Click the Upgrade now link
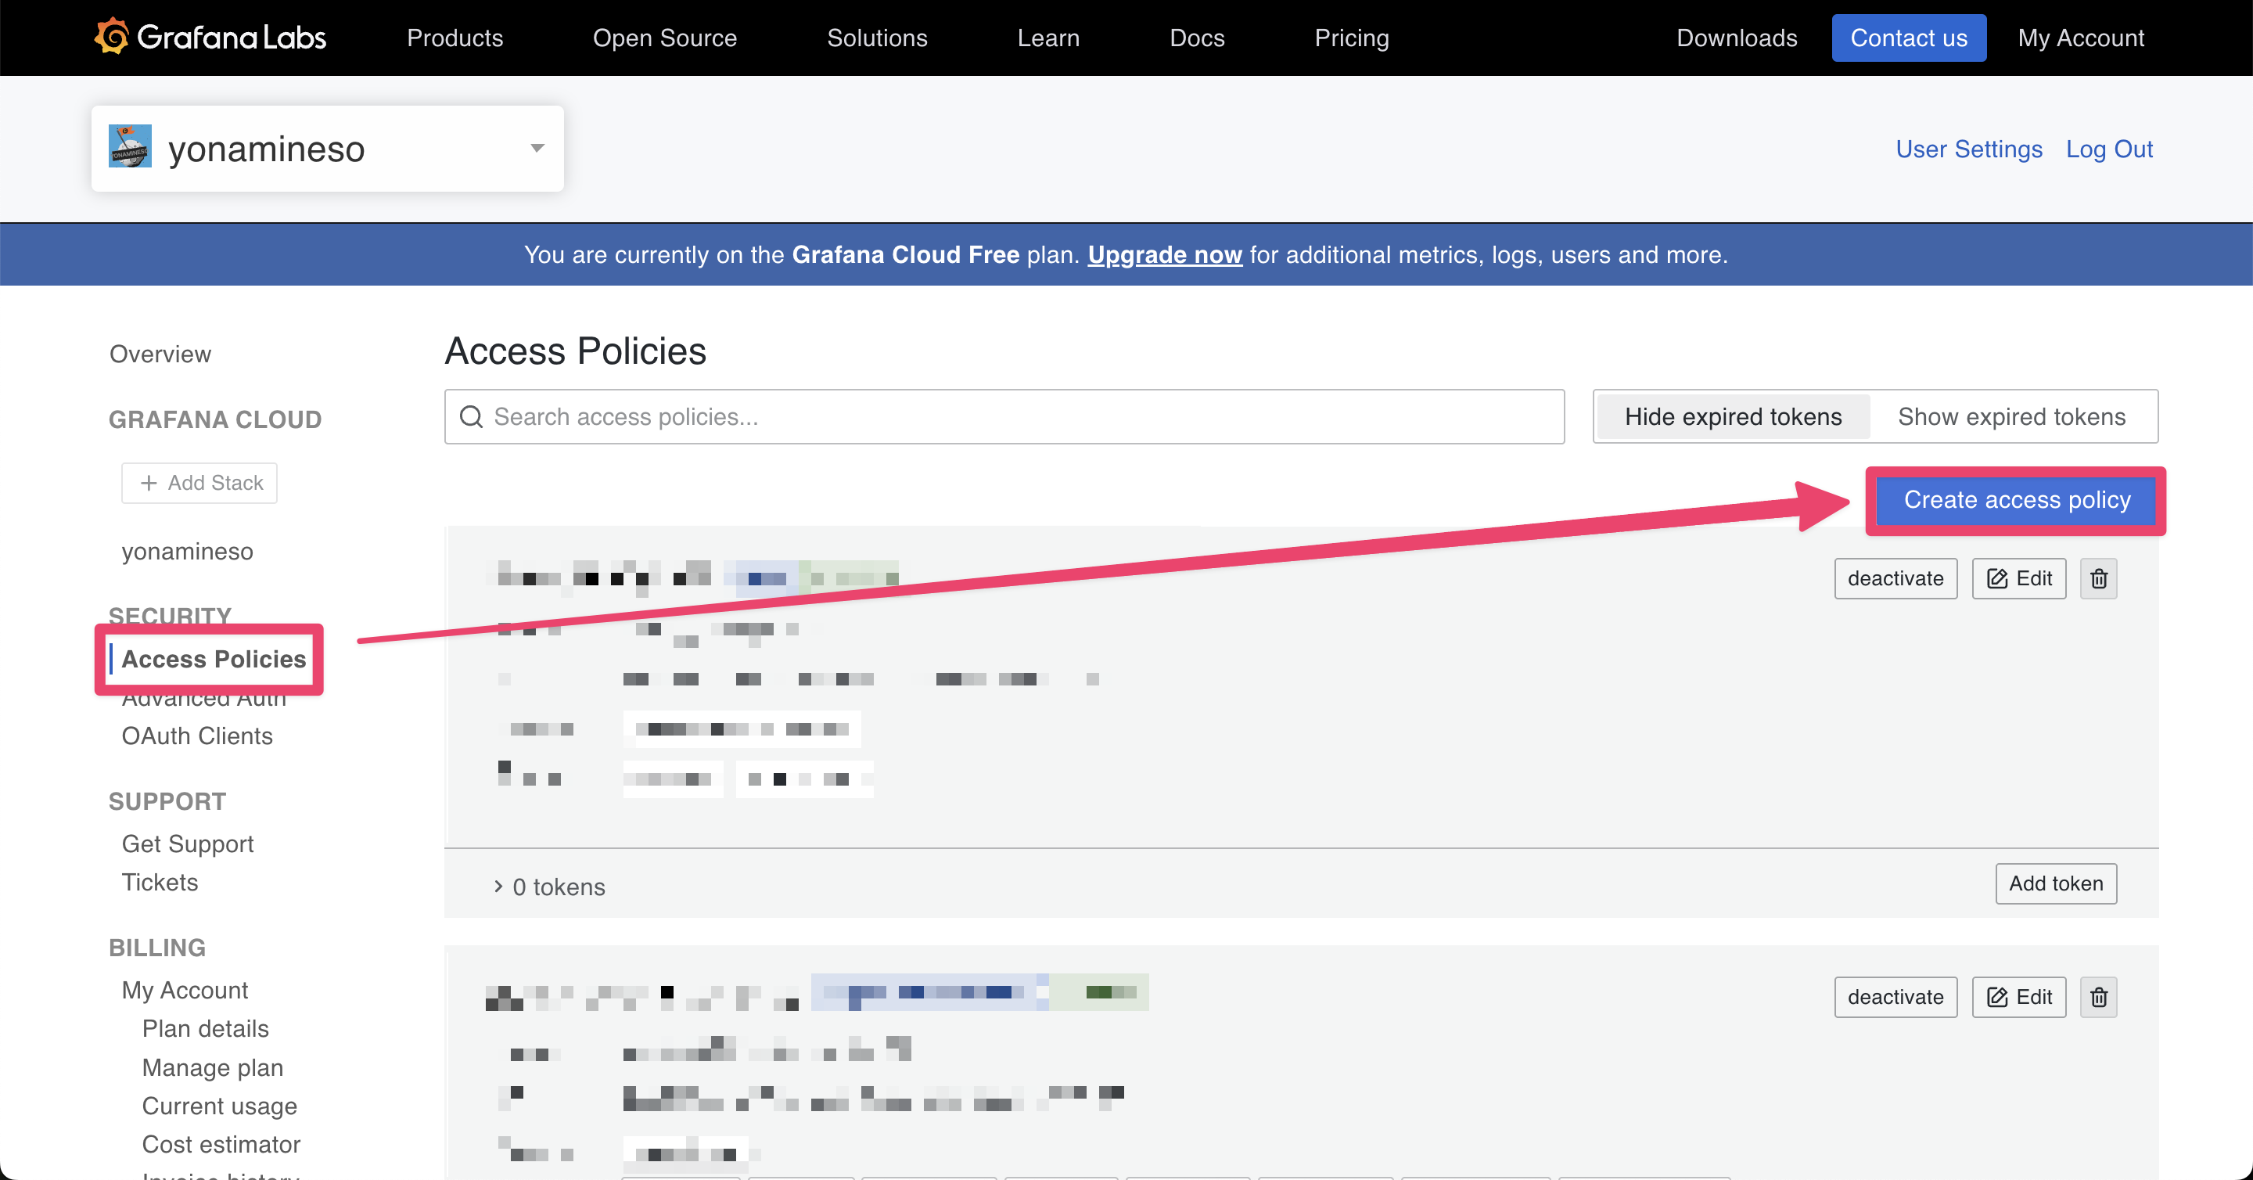Screen dimensions: 2253x1180 [x=1164, y=254]
